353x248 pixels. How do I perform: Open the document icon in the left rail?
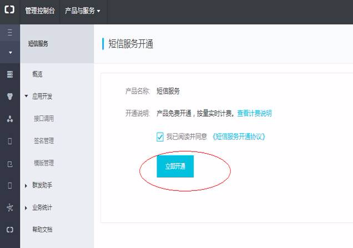pyautogui.click(x=9, y=163)
